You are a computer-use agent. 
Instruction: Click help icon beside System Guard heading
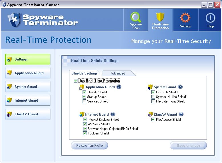[x=180, y=87]
